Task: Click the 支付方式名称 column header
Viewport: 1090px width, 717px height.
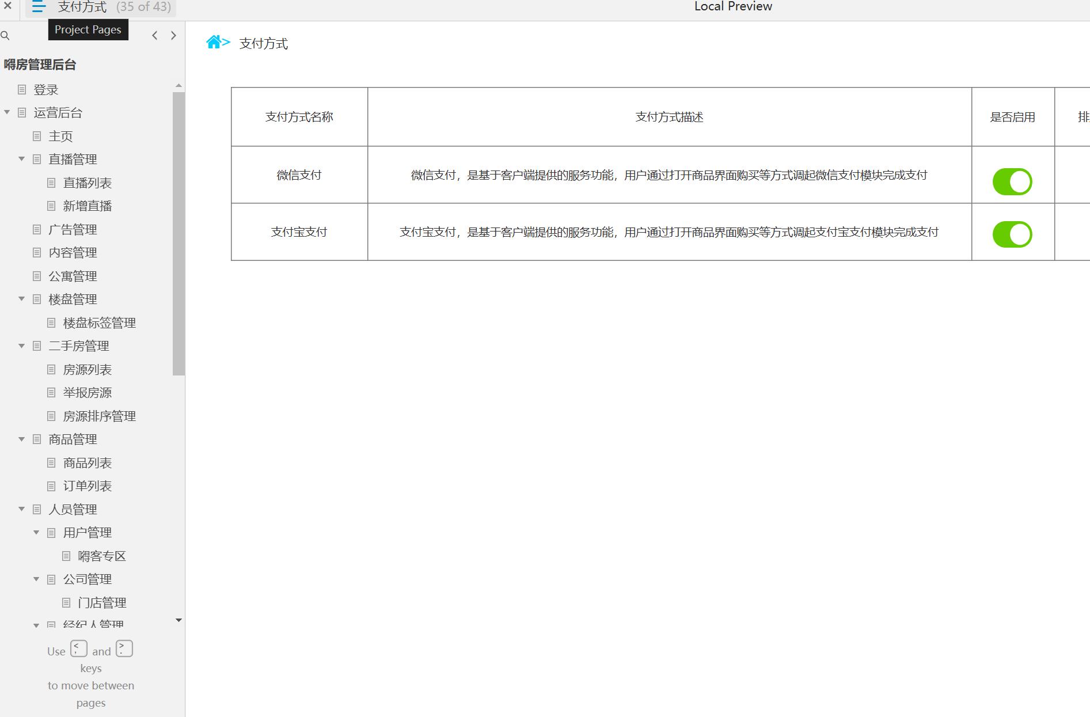Action: tap(299, 117)
